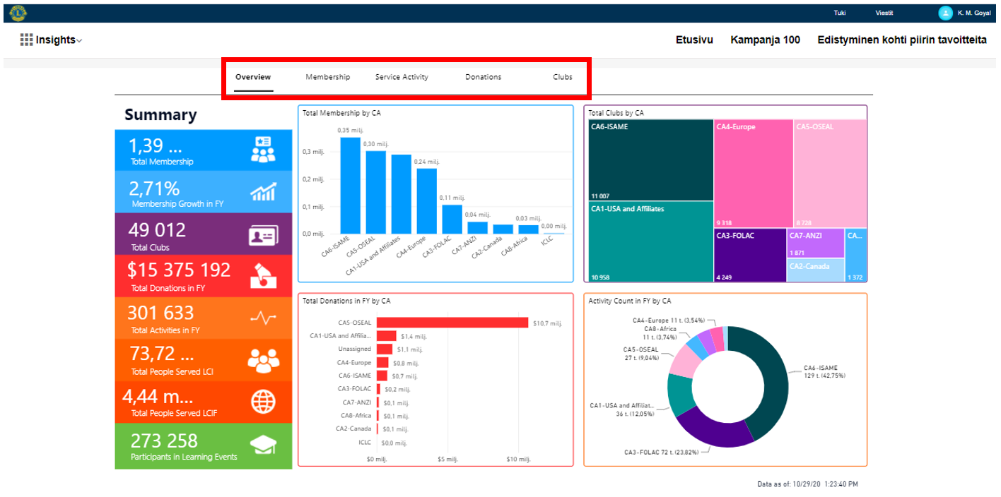Select the CA6-ISAME treemap tile
1001x497 pixels.
tap(650, 160)
